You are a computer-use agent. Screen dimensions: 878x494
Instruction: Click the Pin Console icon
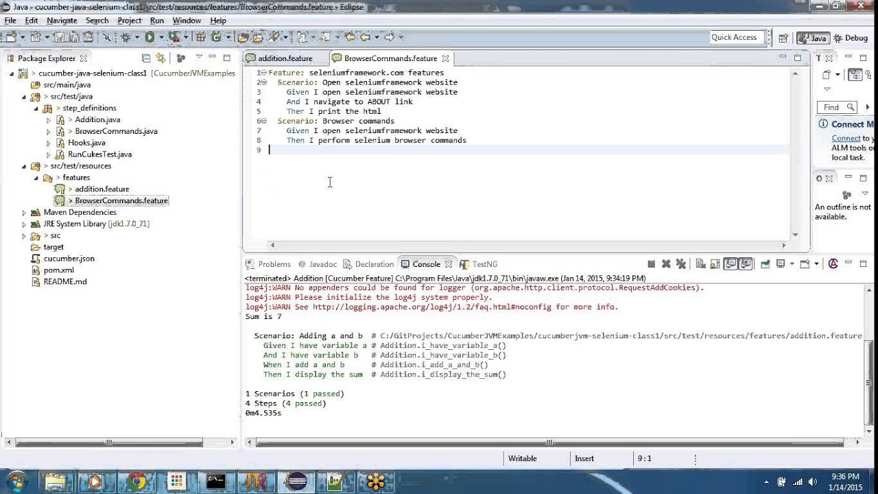pyautogui.click(x=765, y=263)
